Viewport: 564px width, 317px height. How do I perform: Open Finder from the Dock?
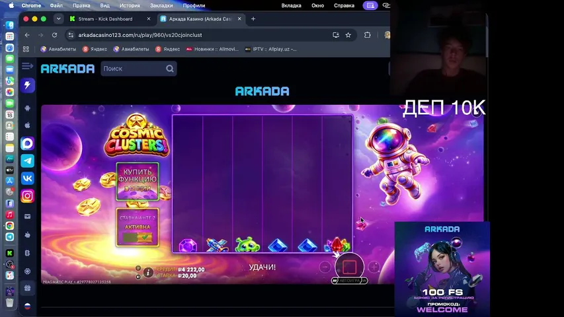pyautogui.click(x=10, y=25)
